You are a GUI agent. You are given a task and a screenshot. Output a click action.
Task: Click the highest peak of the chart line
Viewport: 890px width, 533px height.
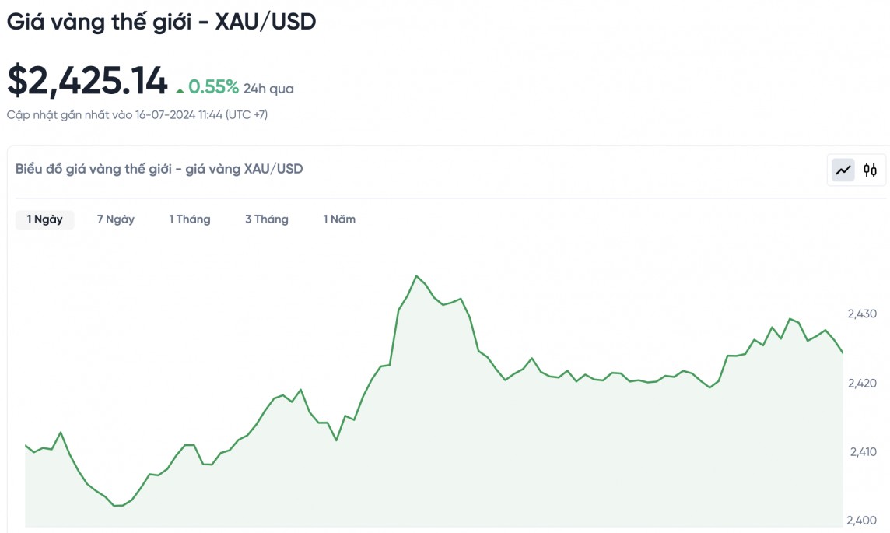tap(416, 276)
